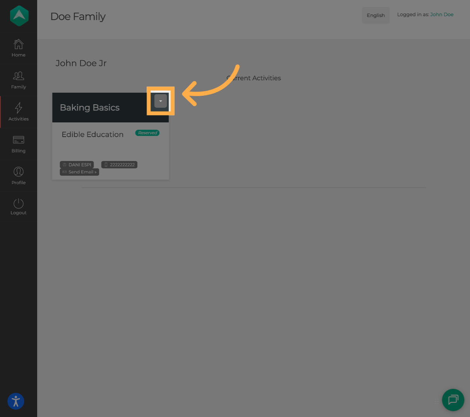470x417 pixels.
Task: Open the Family section
Action: pyautogui.click(x=19, y=80)
